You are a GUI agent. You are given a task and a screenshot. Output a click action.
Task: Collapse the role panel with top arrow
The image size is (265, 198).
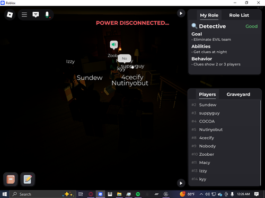pos(181,13)
